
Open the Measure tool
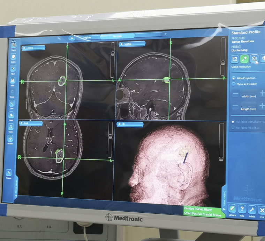[x=9, y=173]
